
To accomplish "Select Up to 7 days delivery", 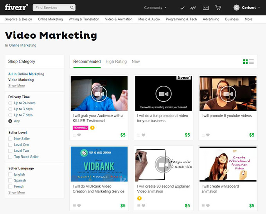I will coord(10,115).
